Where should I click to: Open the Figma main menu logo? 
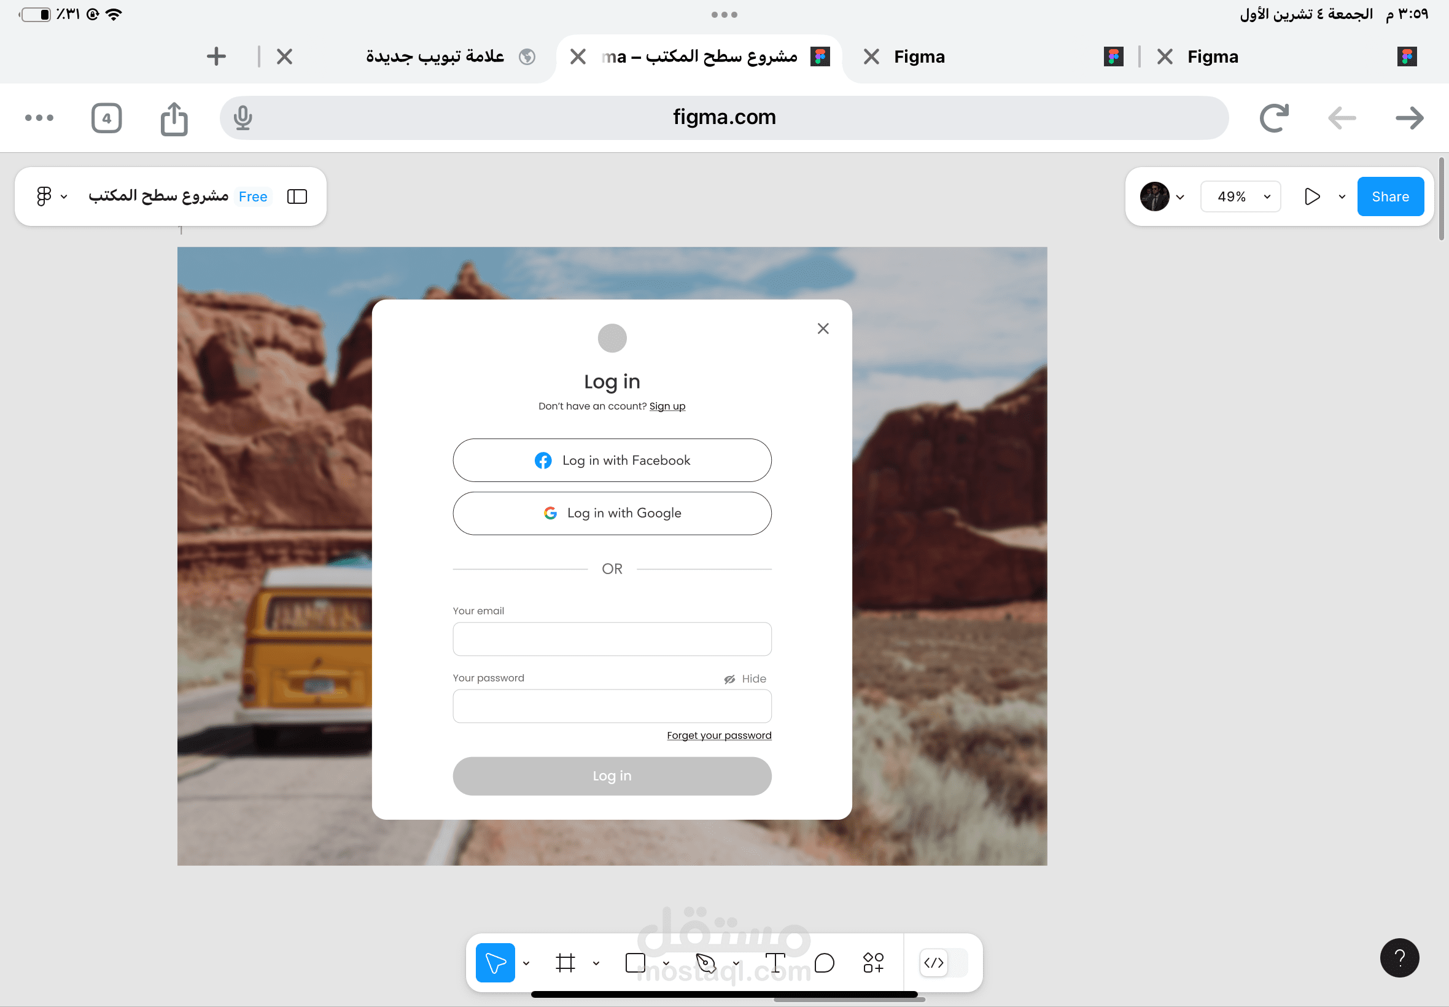pos(44,196)
